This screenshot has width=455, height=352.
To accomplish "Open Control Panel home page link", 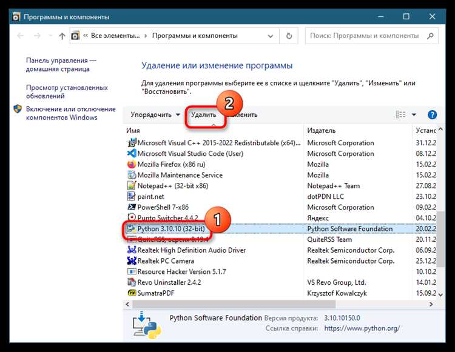I will 61,65.
